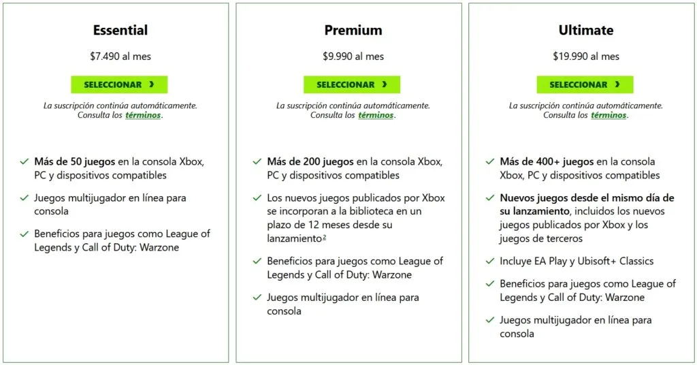Choose the Premium plan SELECCIONAR button
This screenshot has height=365, width=697.
click(x=352, y=84)
